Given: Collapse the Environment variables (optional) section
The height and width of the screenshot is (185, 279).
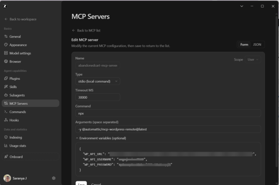Looking at the screenshot, I should 101,138.
